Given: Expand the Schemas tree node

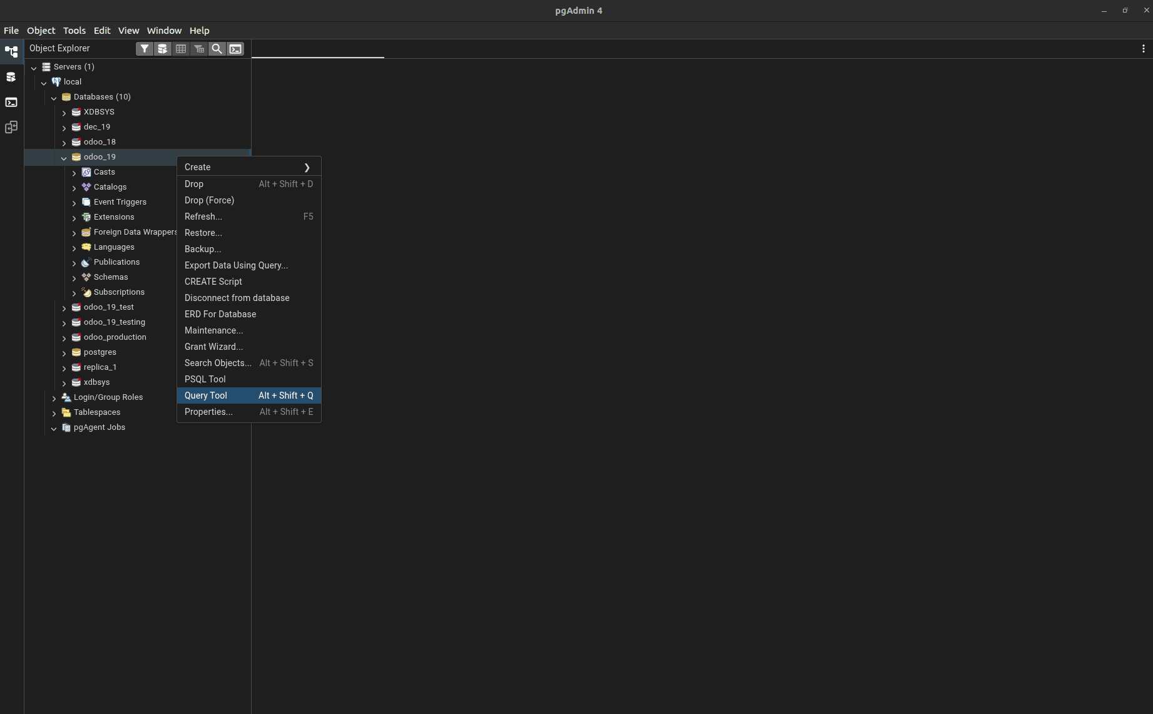Looking at the screenshot, I should pos(74,277).
